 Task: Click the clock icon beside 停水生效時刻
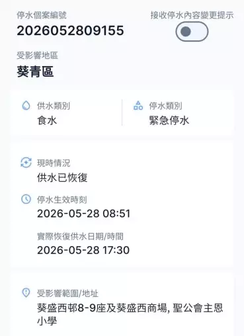tap(26, 199)
